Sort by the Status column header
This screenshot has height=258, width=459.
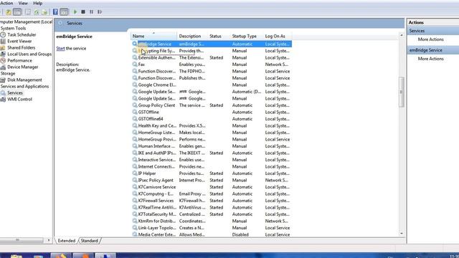pyautogui.click(x=219, y=37)
